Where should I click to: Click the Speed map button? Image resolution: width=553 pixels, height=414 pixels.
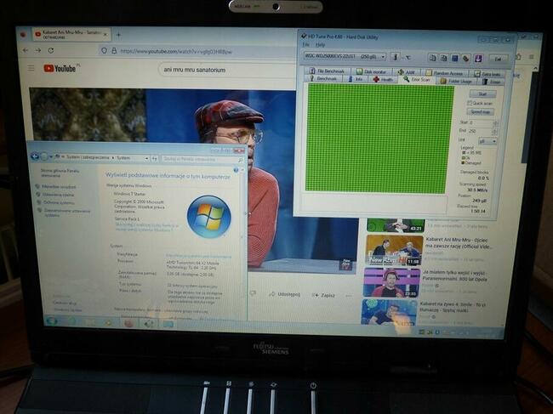click(482, 111)
